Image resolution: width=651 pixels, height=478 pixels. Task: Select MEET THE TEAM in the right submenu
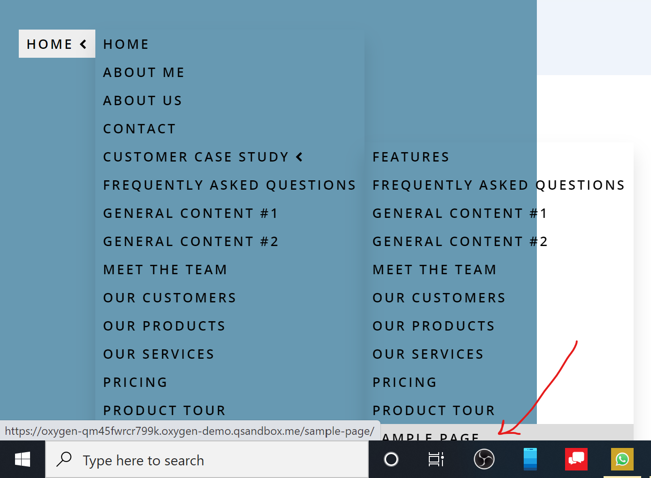[x=434, y=269]
